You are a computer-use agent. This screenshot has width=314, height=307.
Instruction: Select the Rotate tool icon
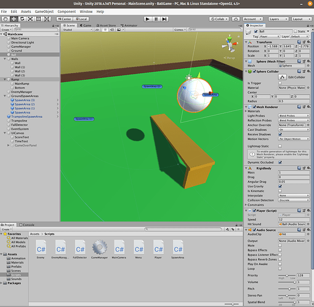(x=22, y=19)
